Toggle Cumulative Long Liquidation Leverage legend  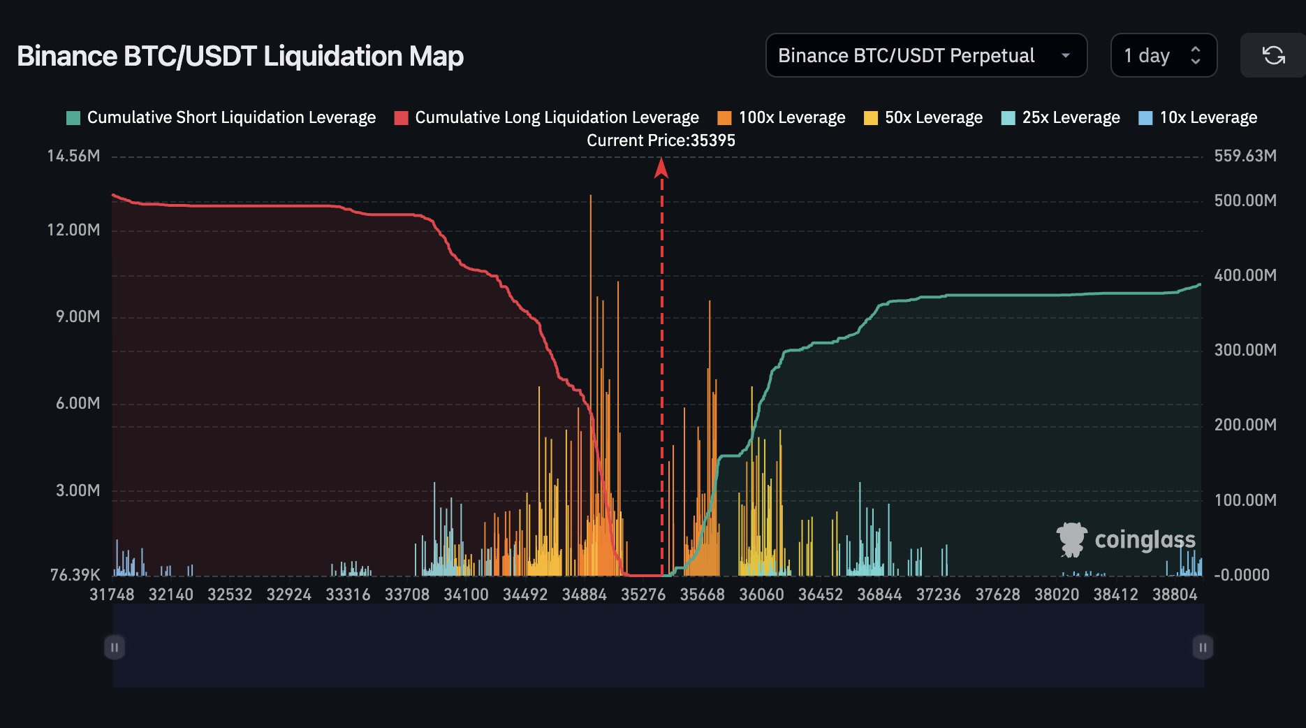[x=547, y=117]
